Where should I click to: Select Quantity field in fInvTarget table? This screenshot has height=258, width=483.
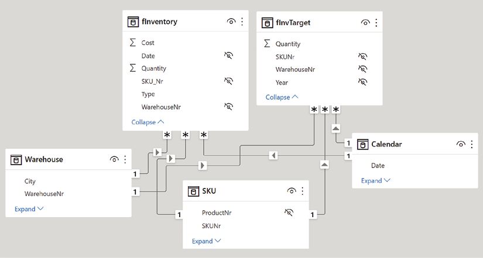pyautogui.click(x=287, y=44)
